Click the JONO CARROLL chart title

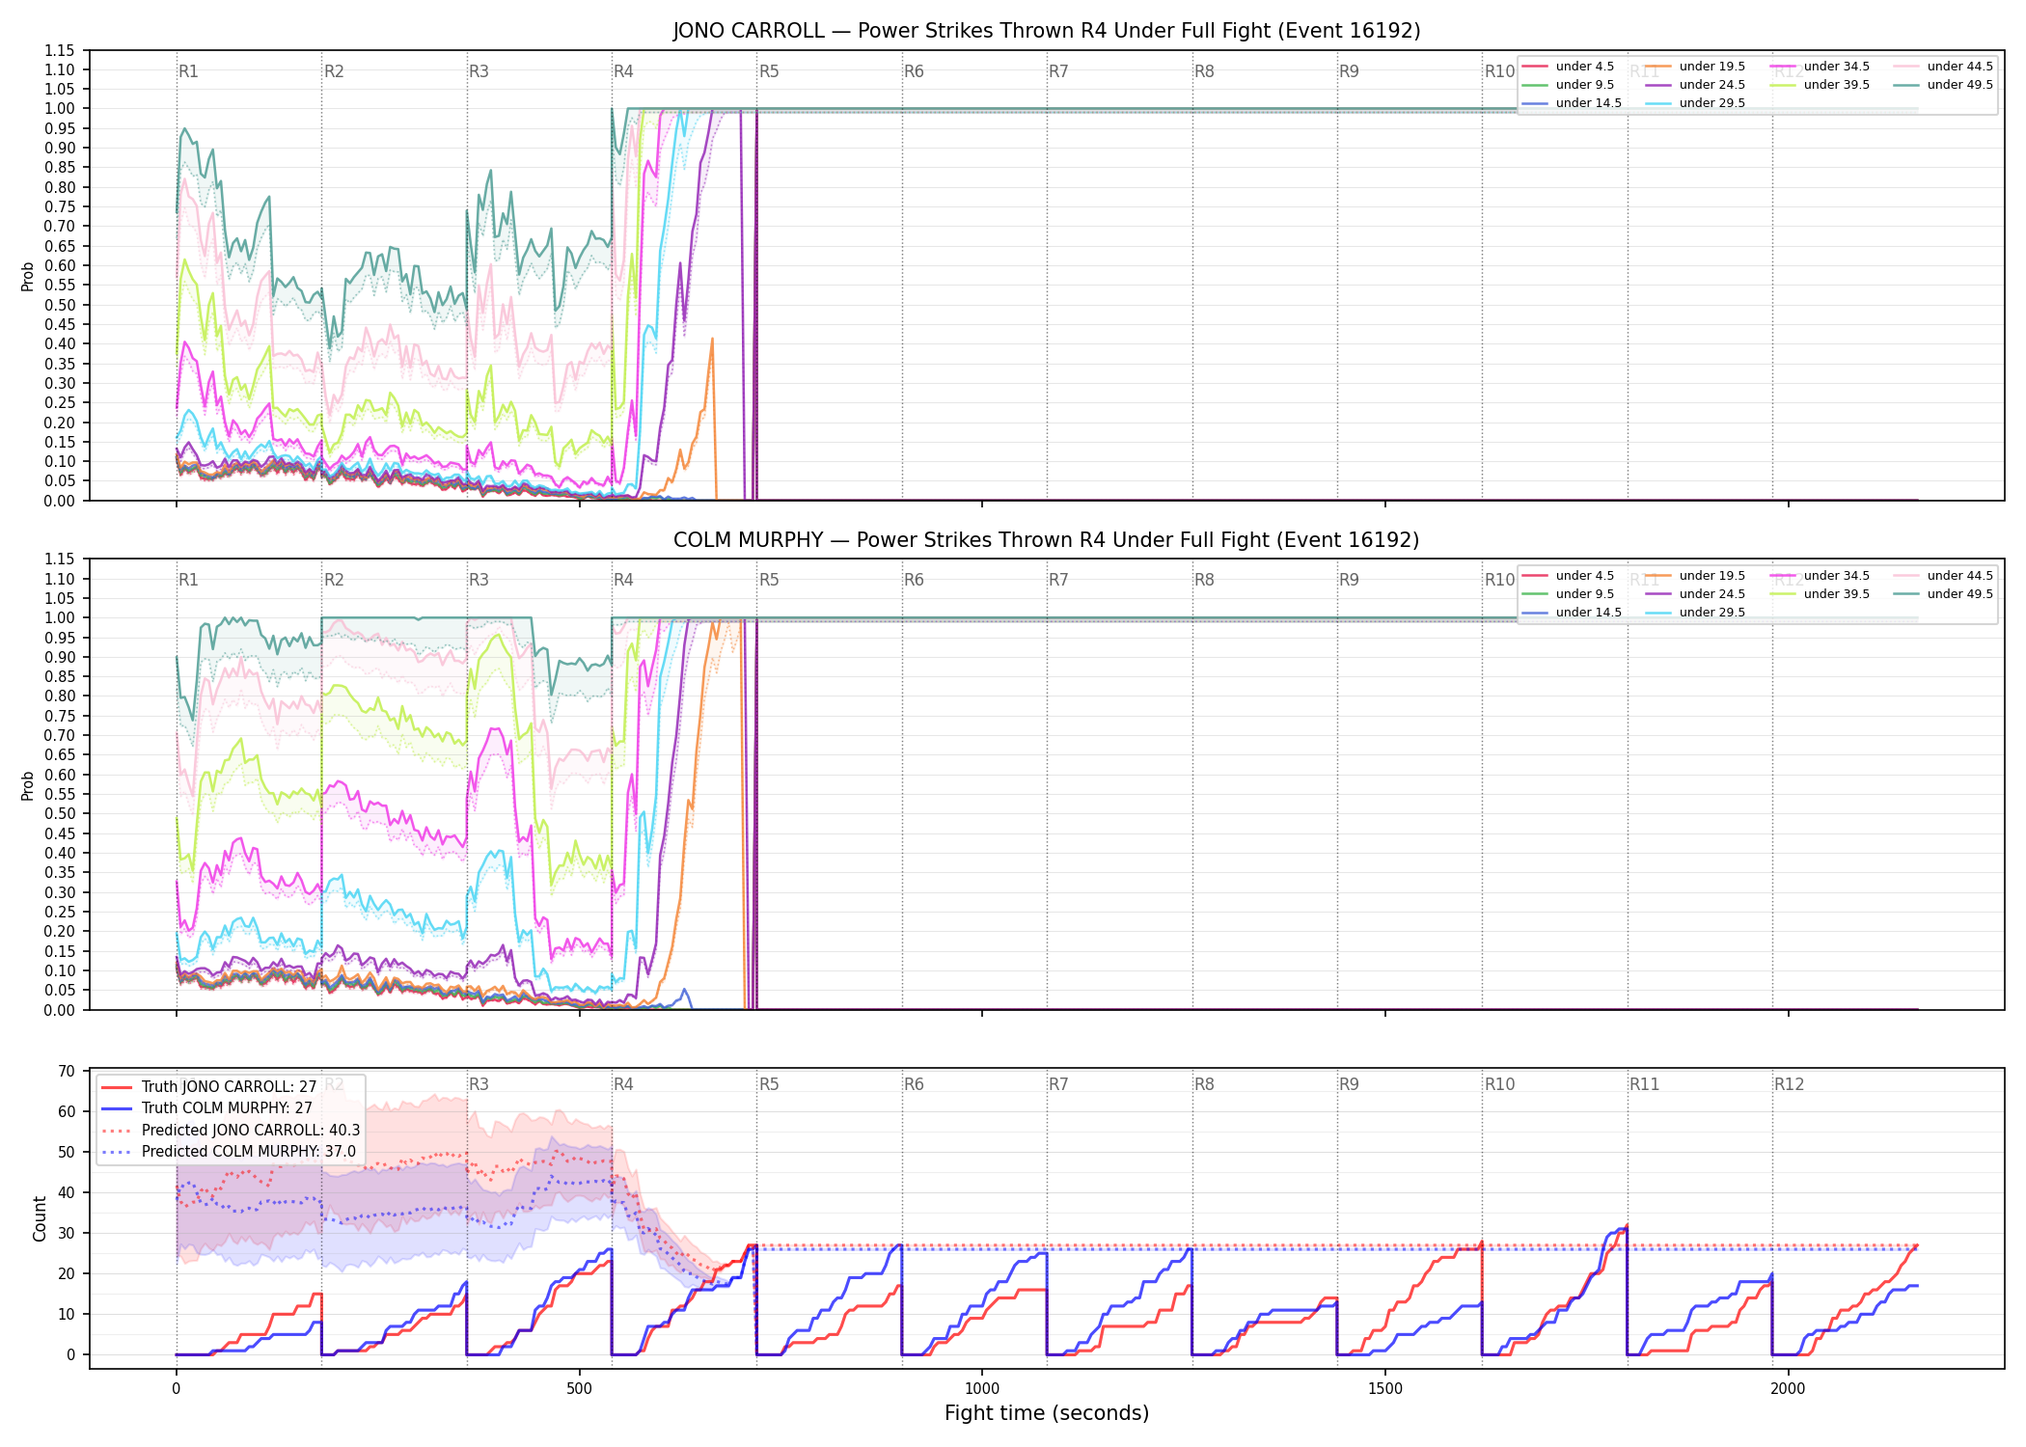pyautogui.click(x=1047, y=31)
